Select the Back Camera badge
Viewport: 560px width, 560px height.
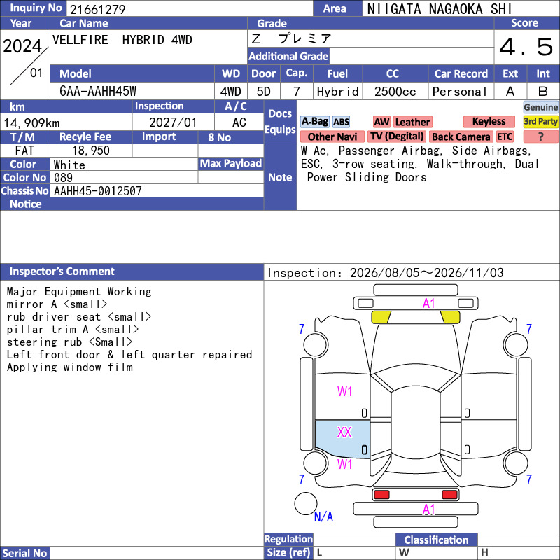[461, 136]
